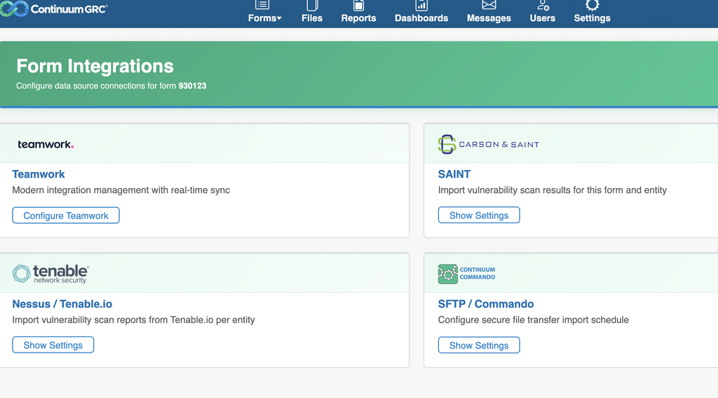
Task: Click the Dashboards chart icon
Action: tap(421, 5)
